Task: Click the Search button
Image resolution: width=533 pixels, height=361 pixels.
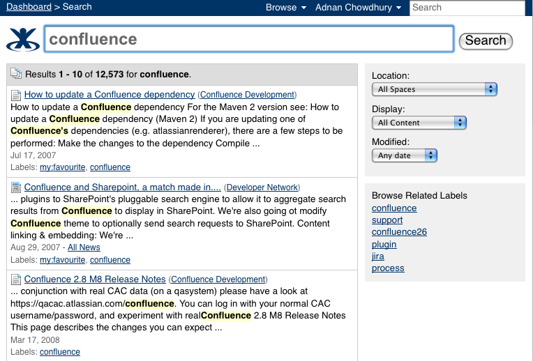Action: pos(486,40)
